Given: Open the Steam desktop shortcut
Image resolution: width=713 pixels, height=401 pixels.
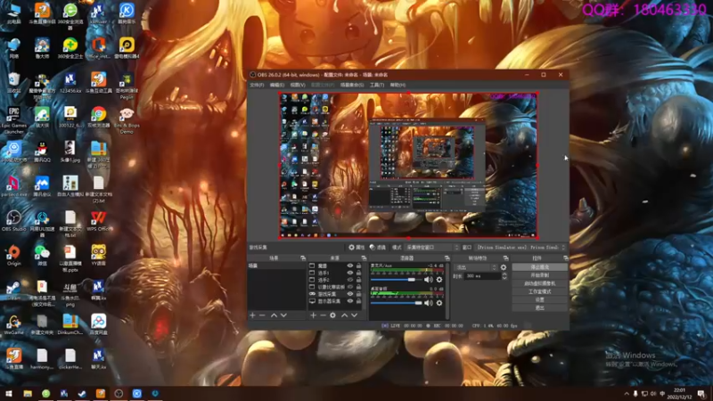Looking at the screenshot, I should pyautogui.click(x=13, y=291).
